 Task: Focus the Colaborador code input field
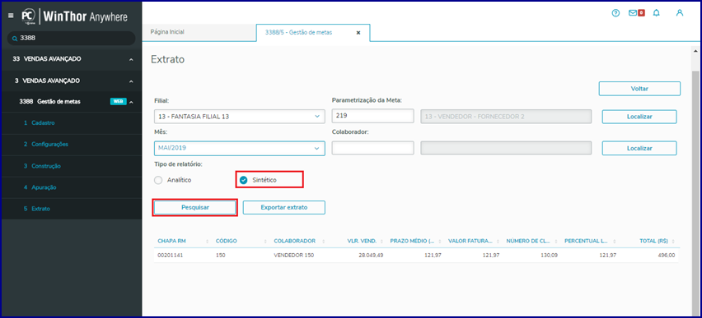pos(373,148)
